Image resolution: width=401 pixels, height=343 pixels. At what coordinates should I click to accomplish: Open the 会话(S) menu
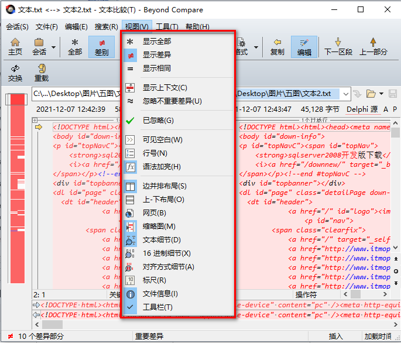[x=17, y=26]
